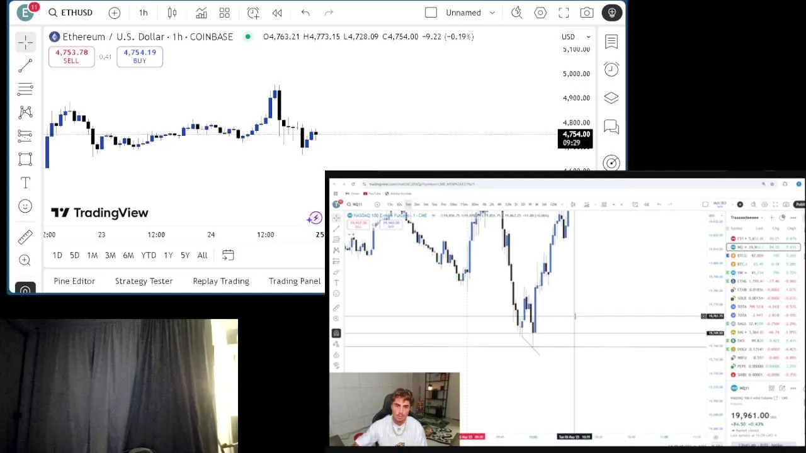806x453 pixels.
Task: Set the time range to 5Y
Action: click(x=185, y=255)
